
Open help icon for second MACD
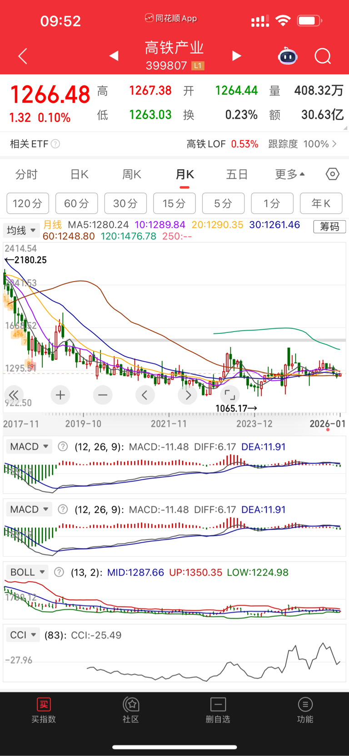[63, 509]
